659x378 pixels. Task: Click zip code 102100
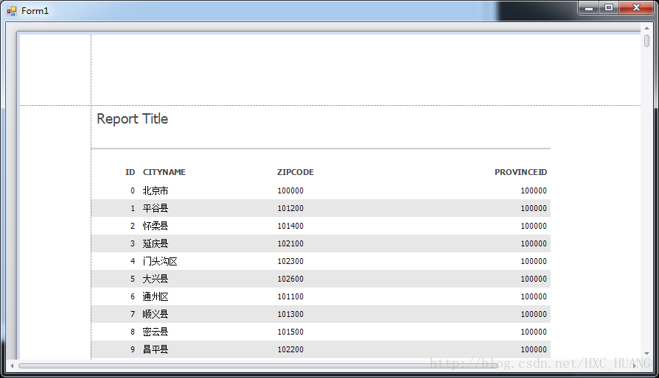pyautogui.click(x=290, y=243)
